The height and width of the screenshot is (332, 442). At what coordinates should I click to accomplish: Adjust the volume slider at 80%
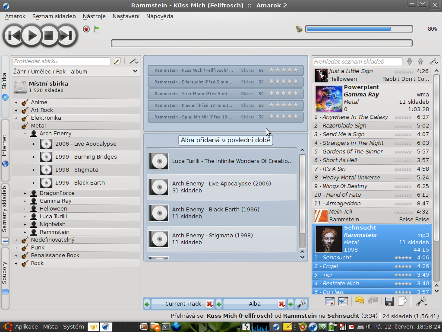point(359,29)
